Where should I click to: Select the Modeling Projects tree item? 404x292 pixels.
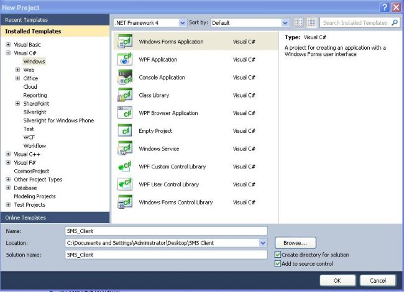[35, 196]
